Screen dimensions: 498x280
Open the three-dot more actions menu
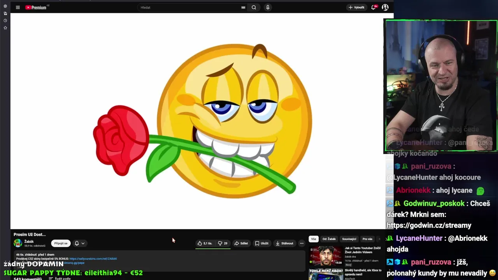point(302,243)
